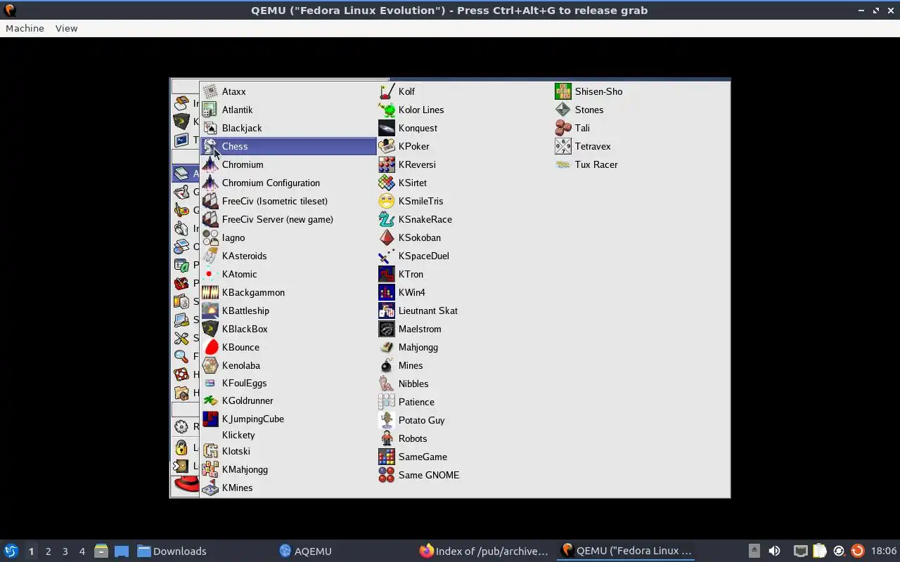Image resolution: width=900 pixels, height=562 pixels.
Task: Click the Chromium Configuration icon
Action: coord(210,183)
